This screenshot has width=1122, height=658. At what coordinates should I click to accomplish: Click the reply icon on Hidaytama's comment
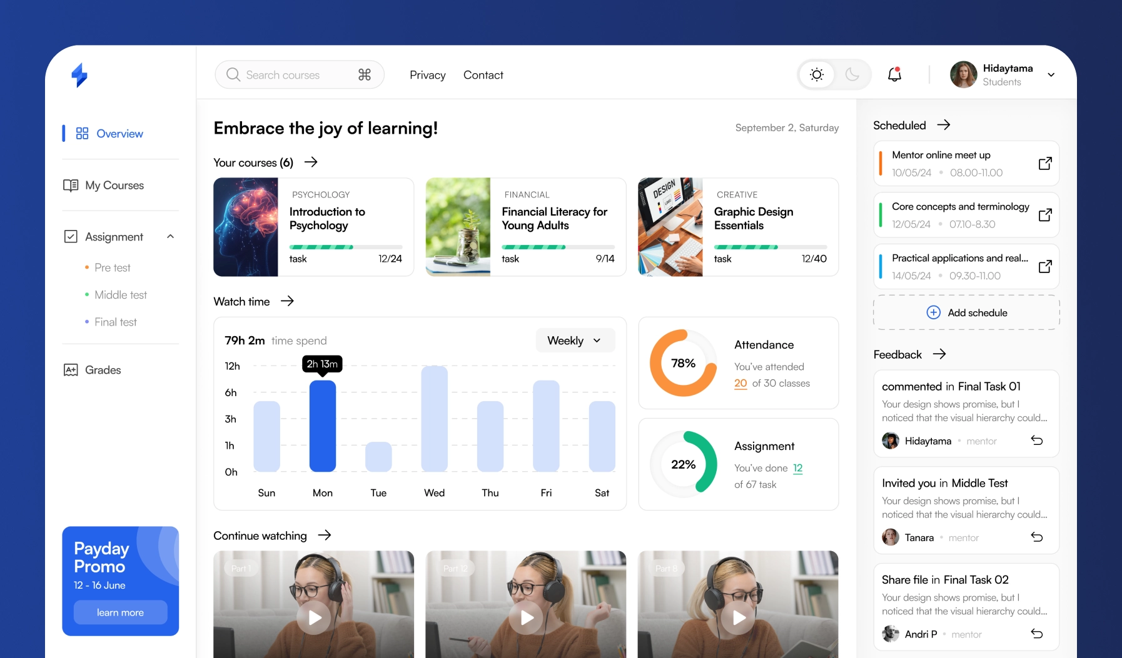point(1037,441)
